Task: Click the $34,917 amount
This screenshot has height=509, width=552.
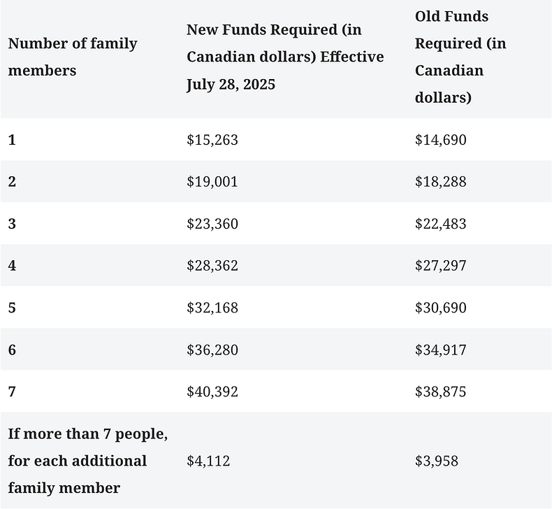Action: click(441, 350)
